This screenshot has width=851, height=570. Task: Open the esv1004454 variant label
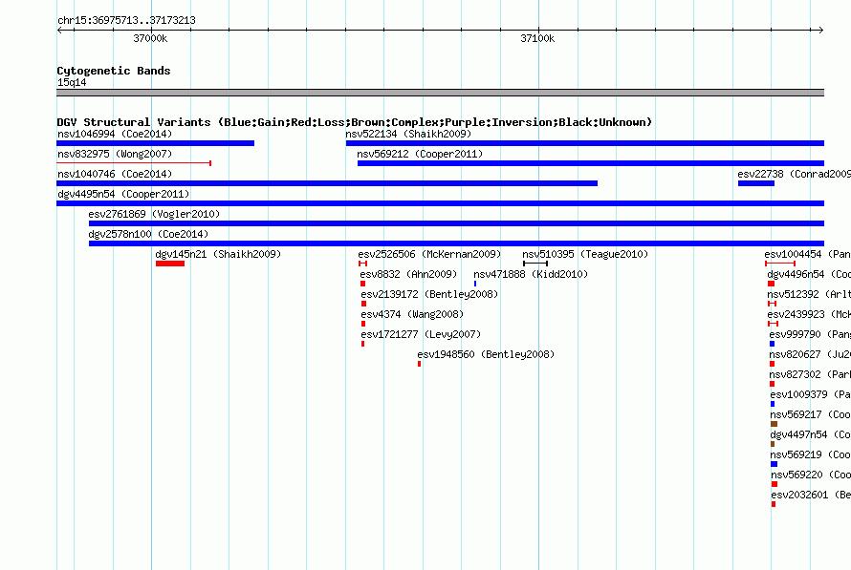point(808,254)
